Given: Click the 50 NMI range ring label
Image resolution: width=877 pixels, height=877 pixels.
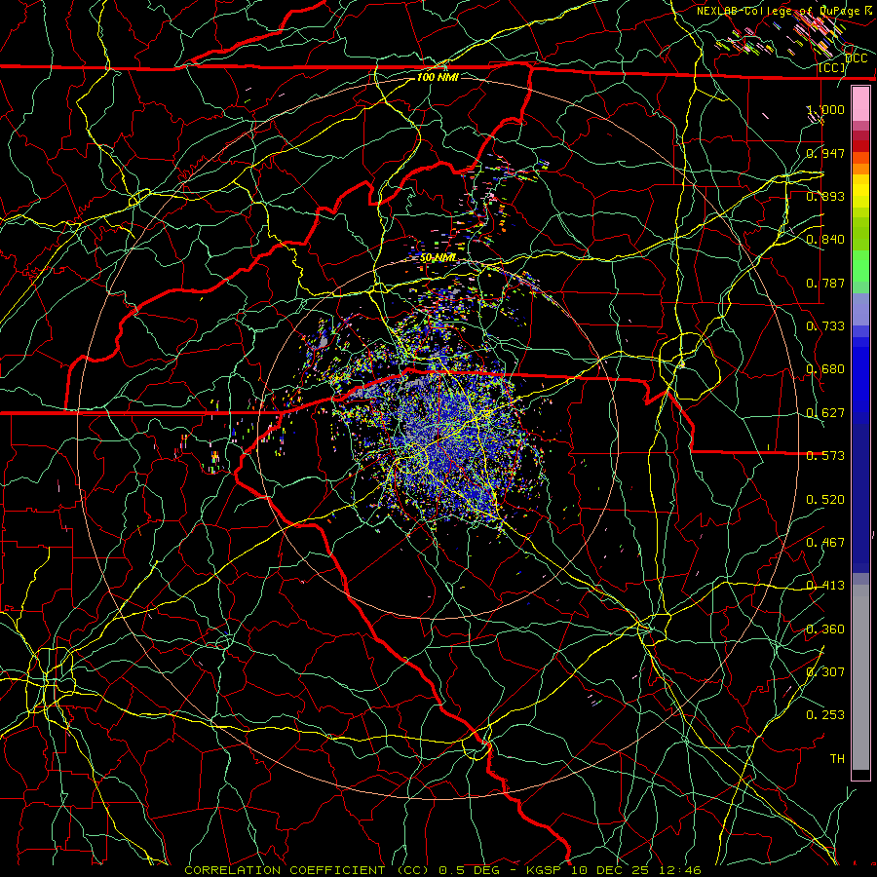Looking at the screenshot, I should (x=438, y=257).
